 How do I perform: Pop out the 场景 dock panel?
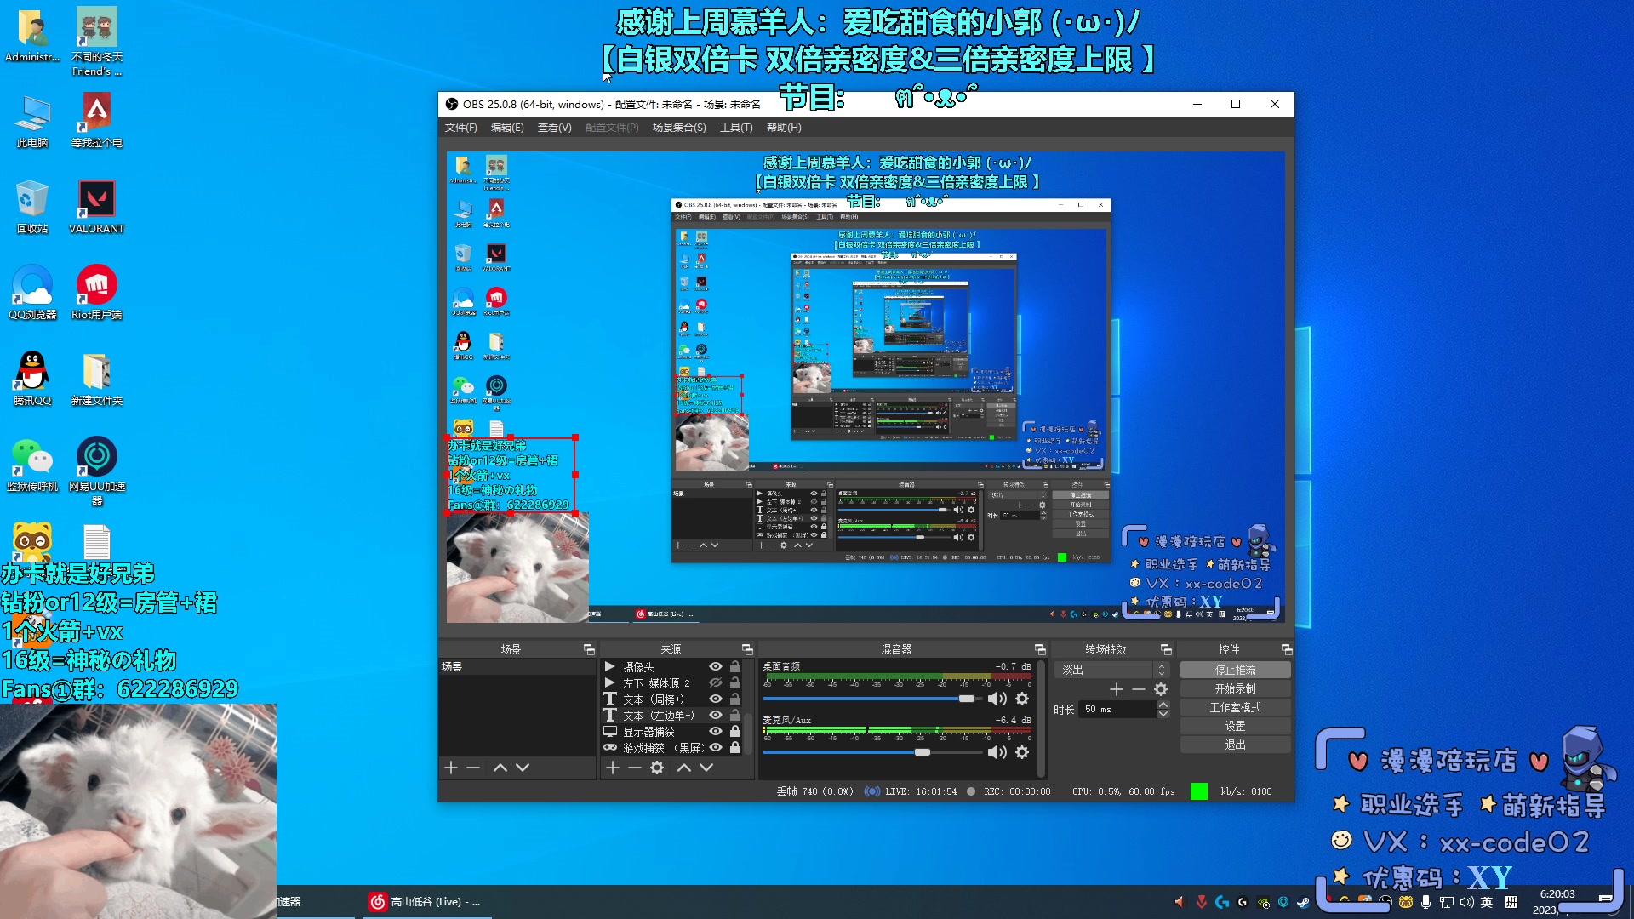[x=589, y=649]
